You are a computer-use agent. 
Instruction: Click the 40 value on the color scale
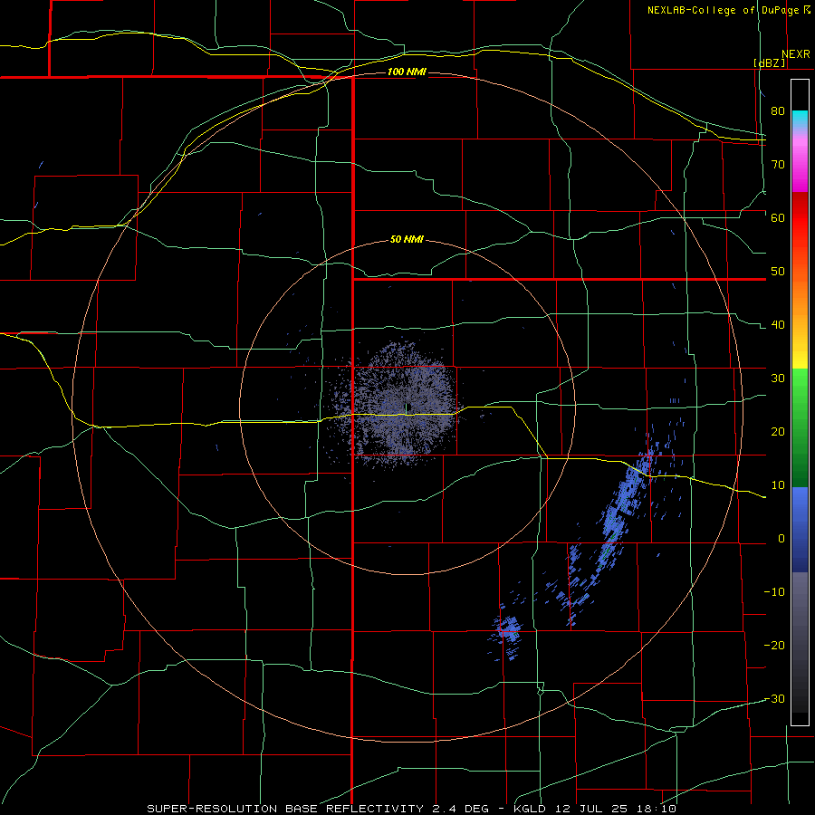point(778,325)
